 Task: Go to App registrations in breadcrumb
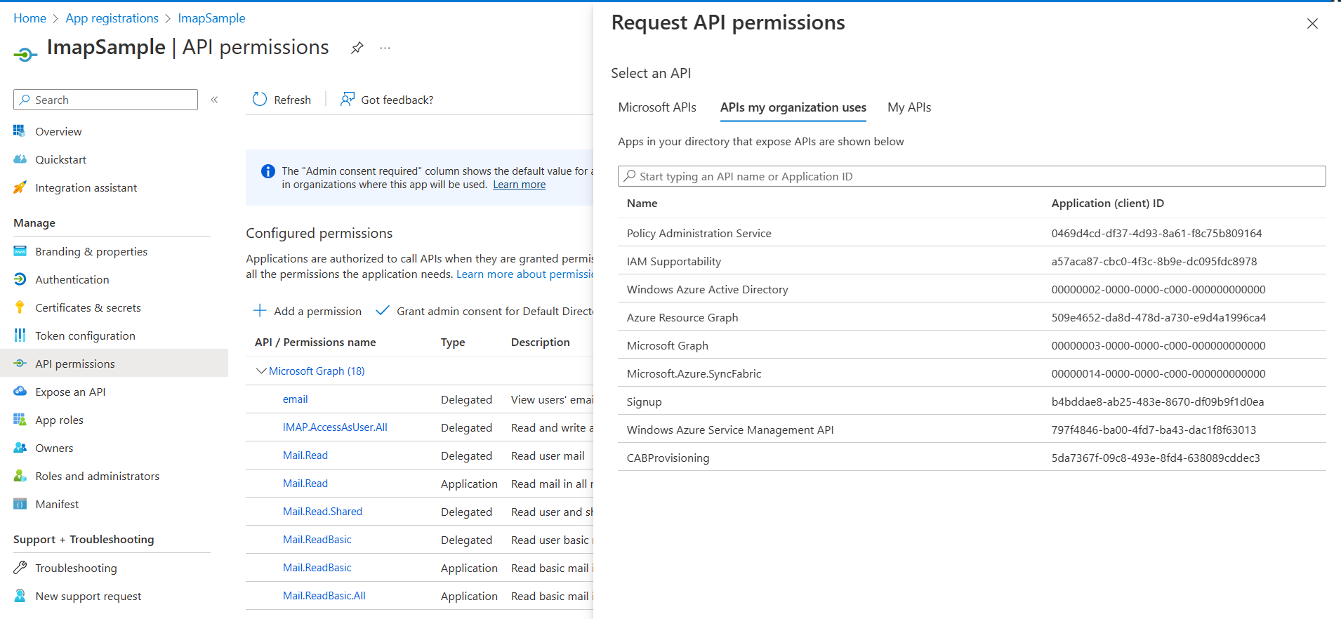point(112,18)
